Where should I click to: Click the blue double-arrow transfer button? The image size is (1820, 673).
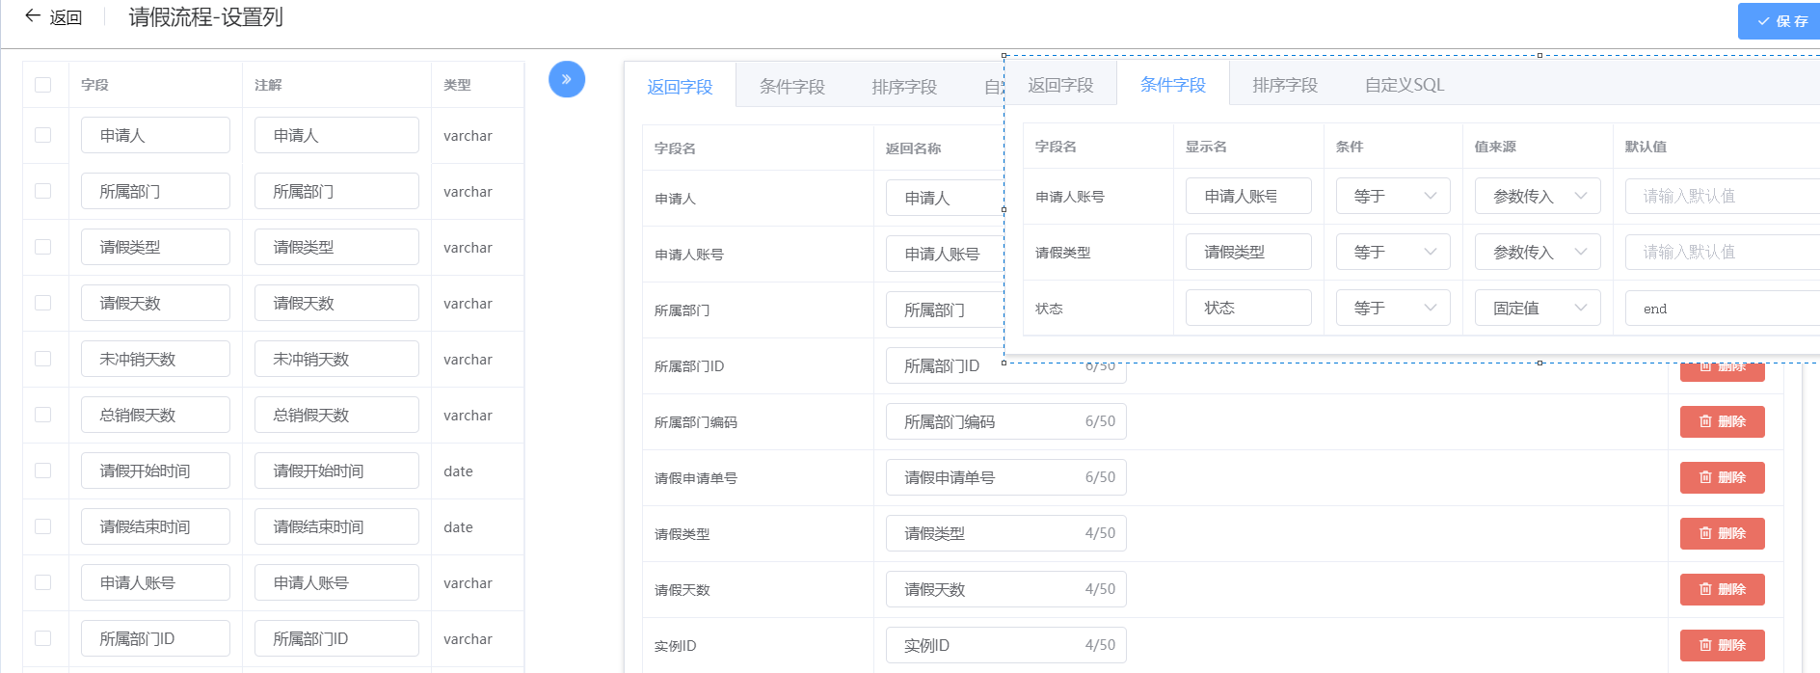tap(567, 79)
